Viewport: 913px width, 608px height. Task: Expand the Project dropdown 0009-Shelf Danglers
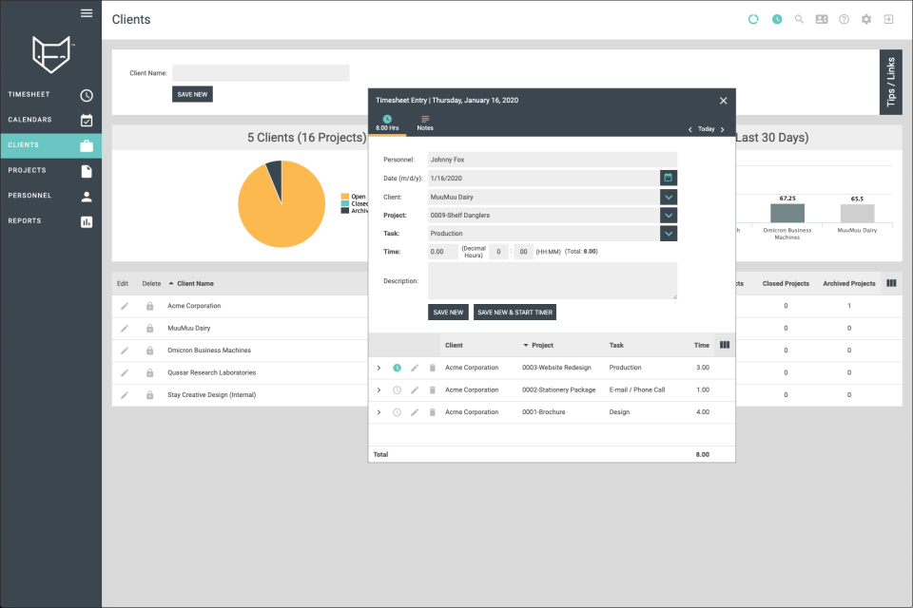[669, 216]
